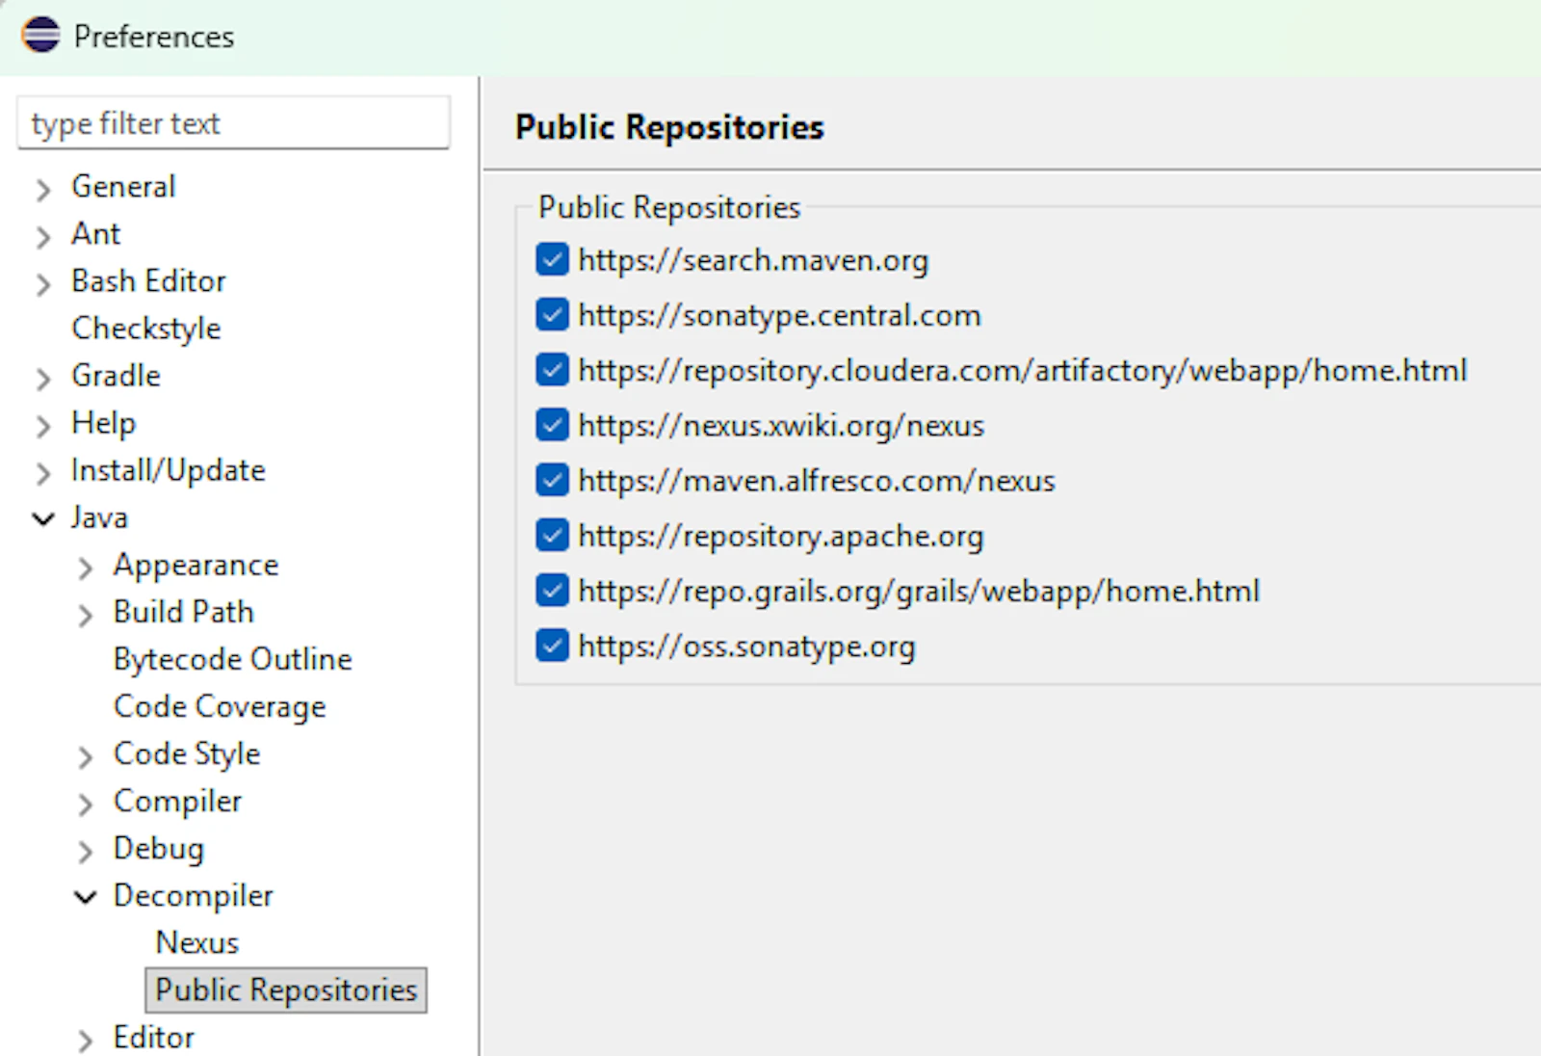The width and height of the screenshot is (1541, 1056).
Task: Expand the Ant preferences arrow
Action: pyautogui.click(x=42, y=236)
